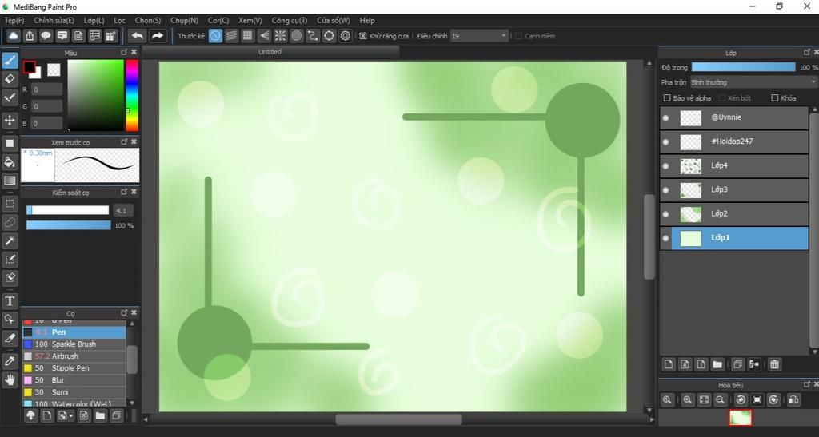Enable the parallel lines snap ruler
819x437 pixels.
click(x=231, y=35)
